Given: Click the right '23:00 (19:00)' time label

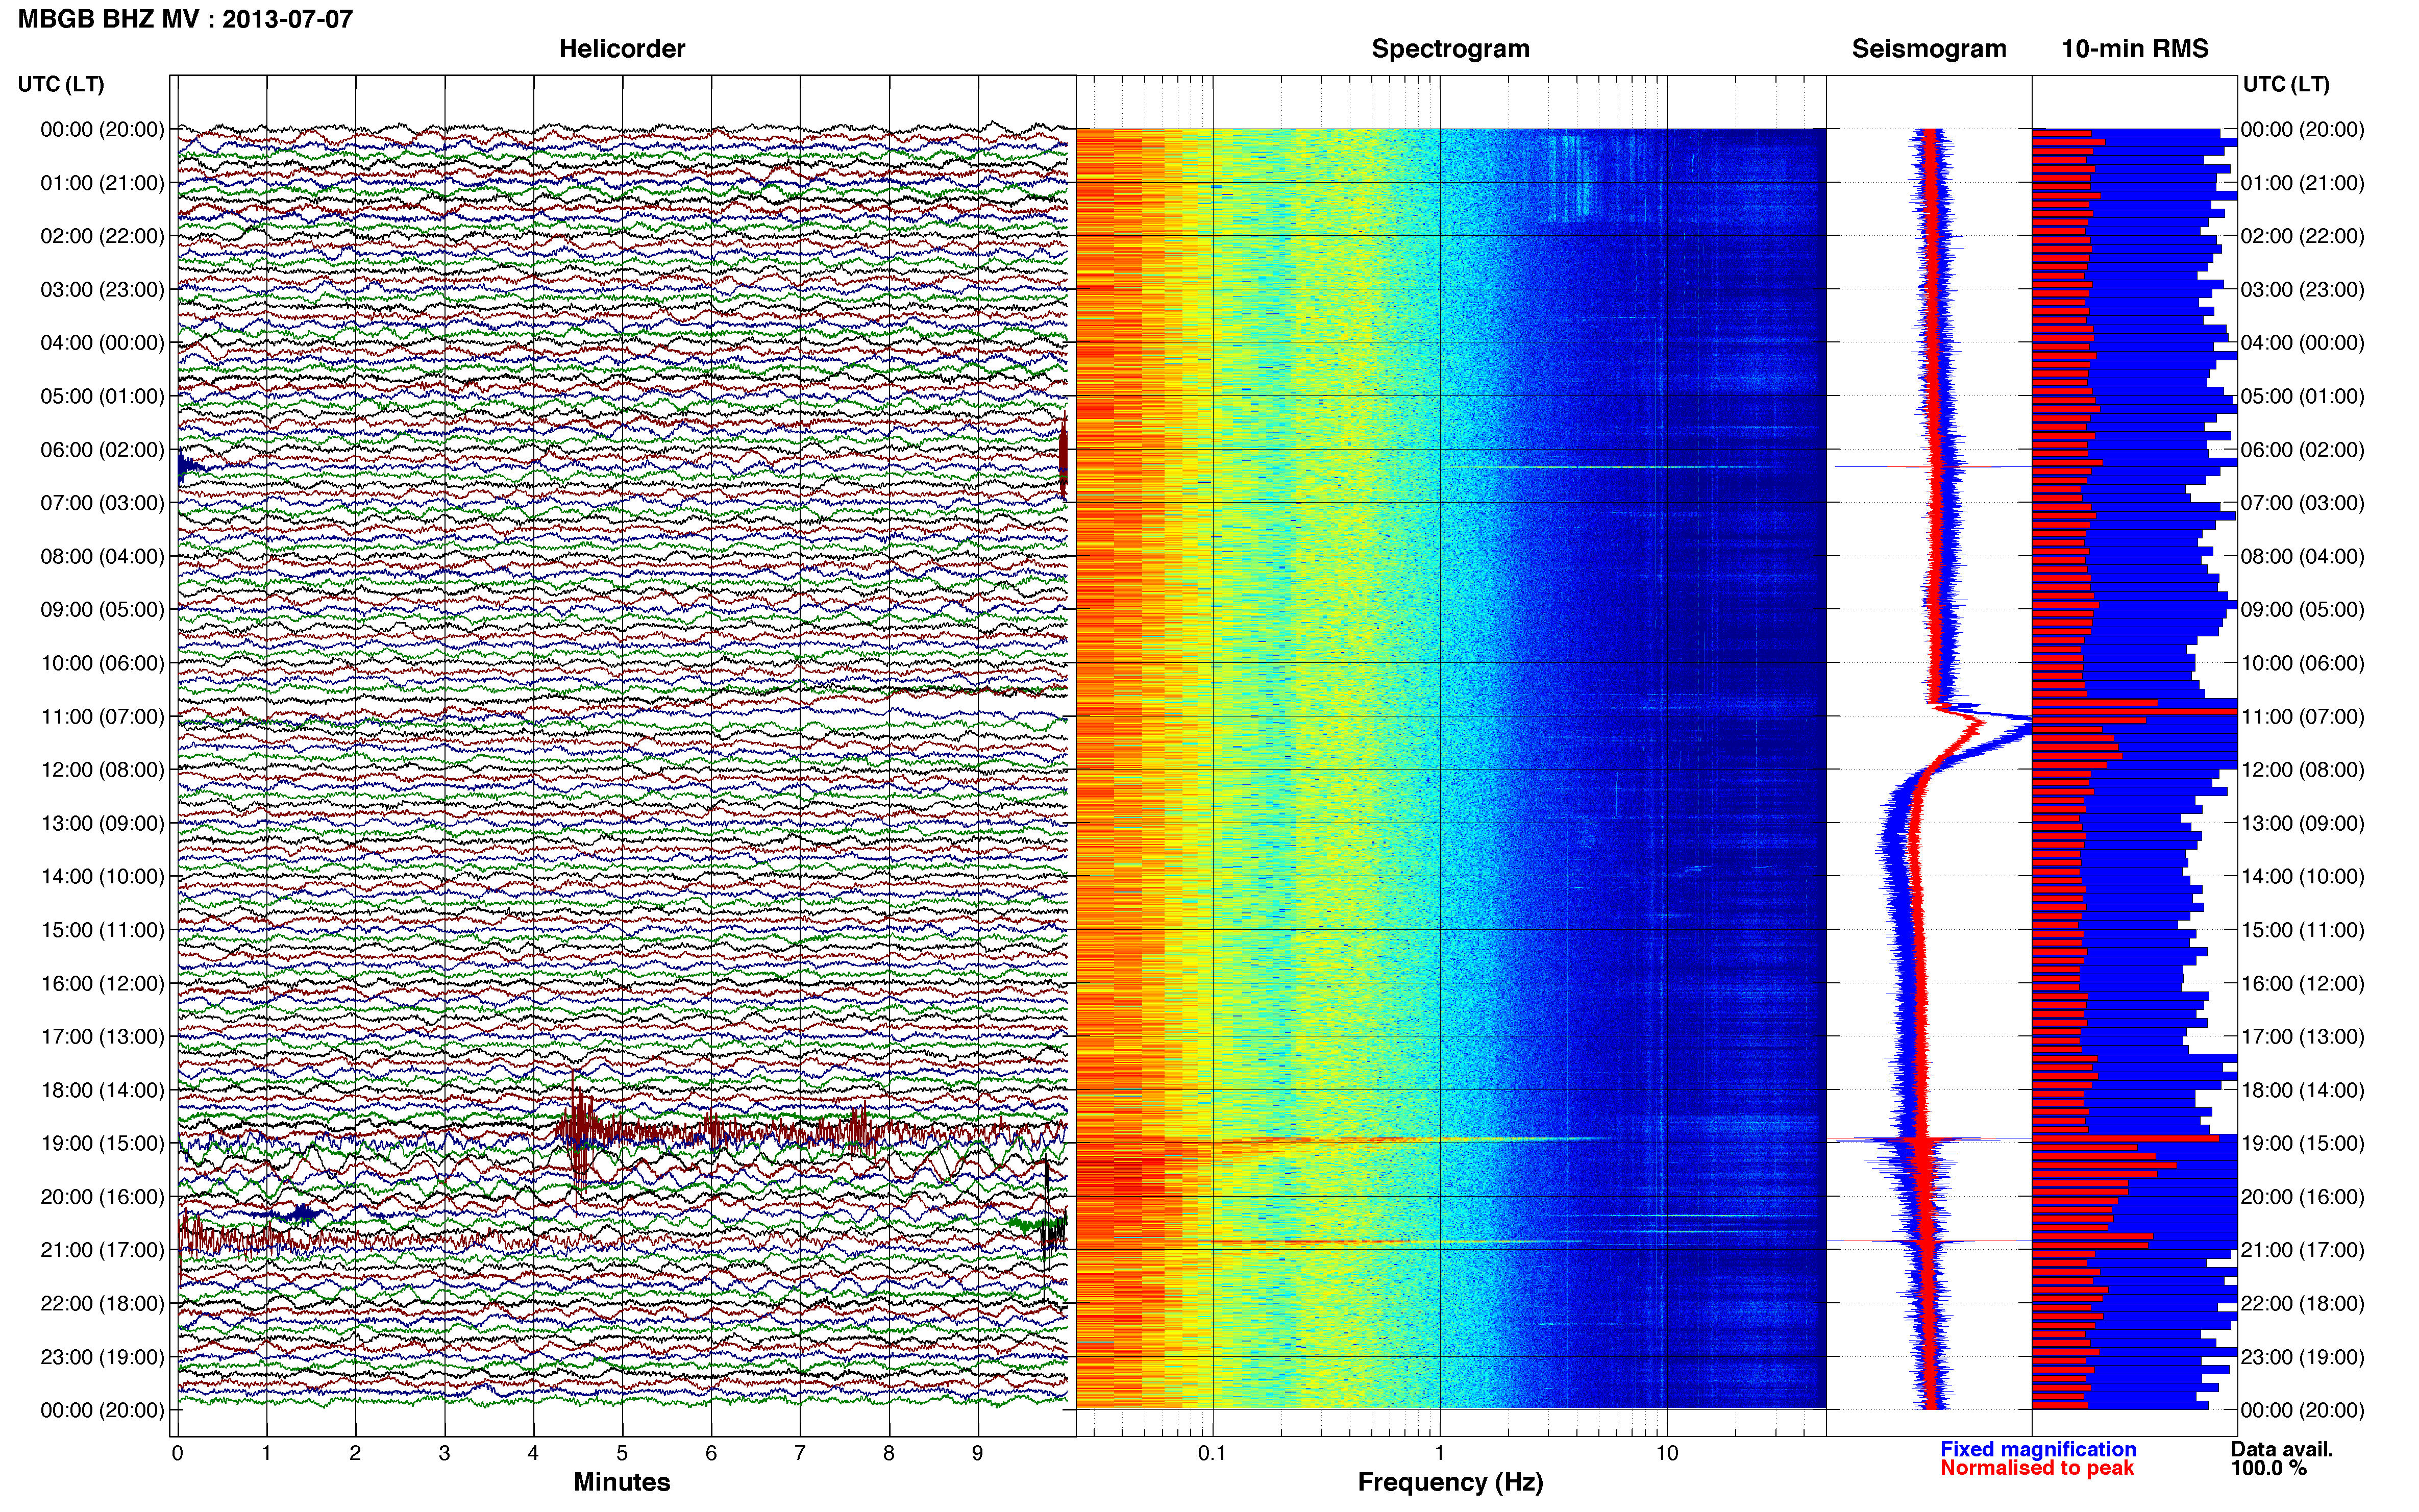Looking at the screenshot, I should [2302, 1357].
